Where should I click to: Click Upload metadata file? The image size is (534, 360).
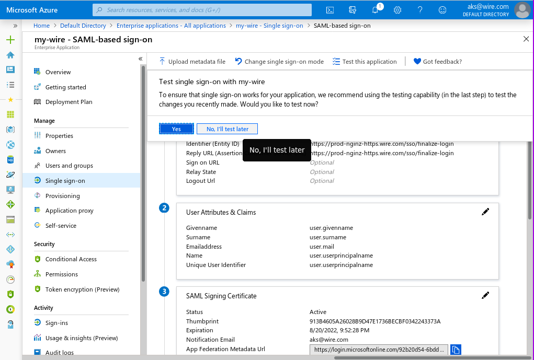(192, 62)
